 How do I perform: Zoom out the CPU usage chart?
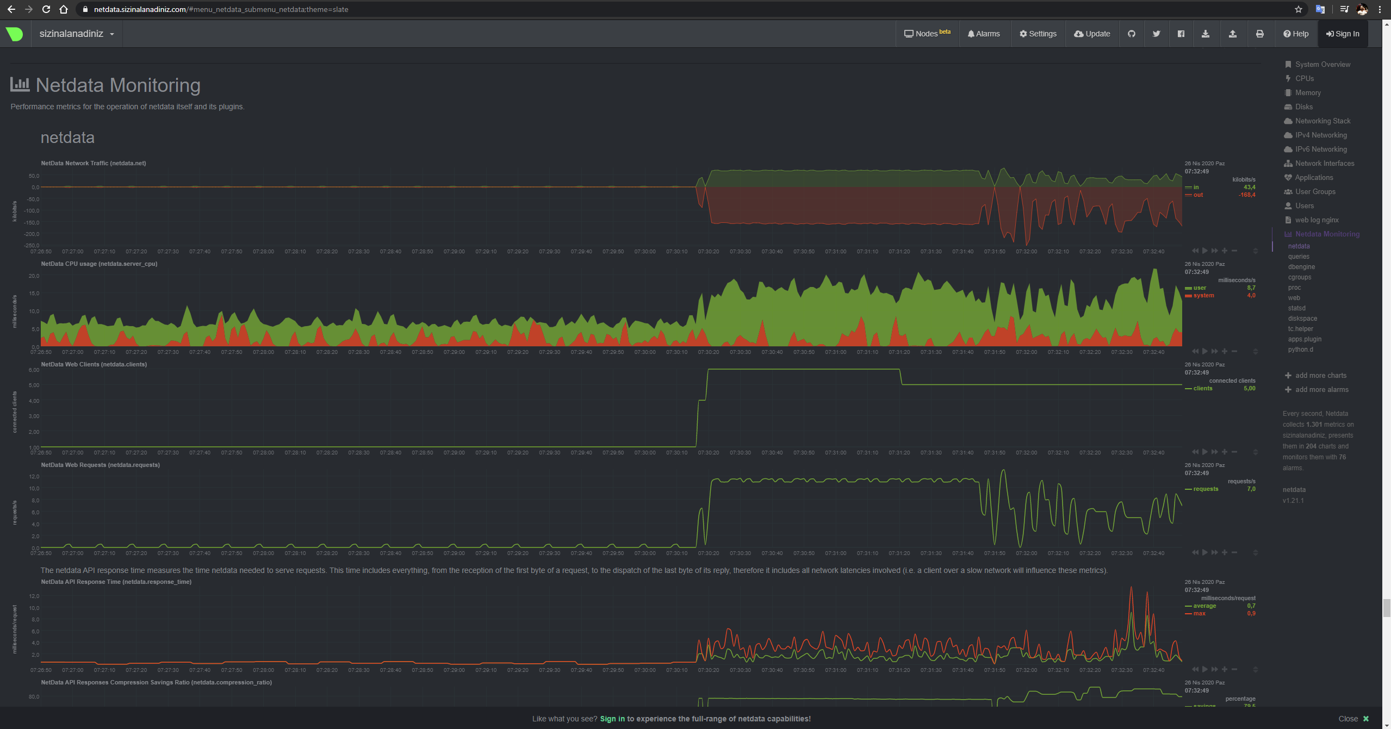click(1234, 351)
